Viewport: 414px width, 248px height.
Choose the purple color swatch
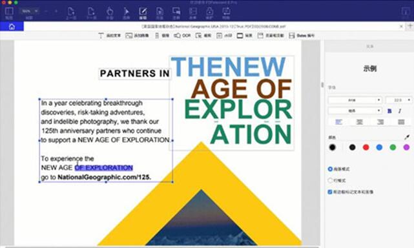pos(406,147)
